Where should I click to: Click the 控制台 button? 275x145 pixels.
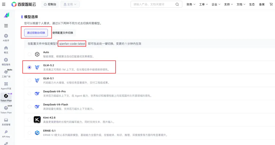50,4
